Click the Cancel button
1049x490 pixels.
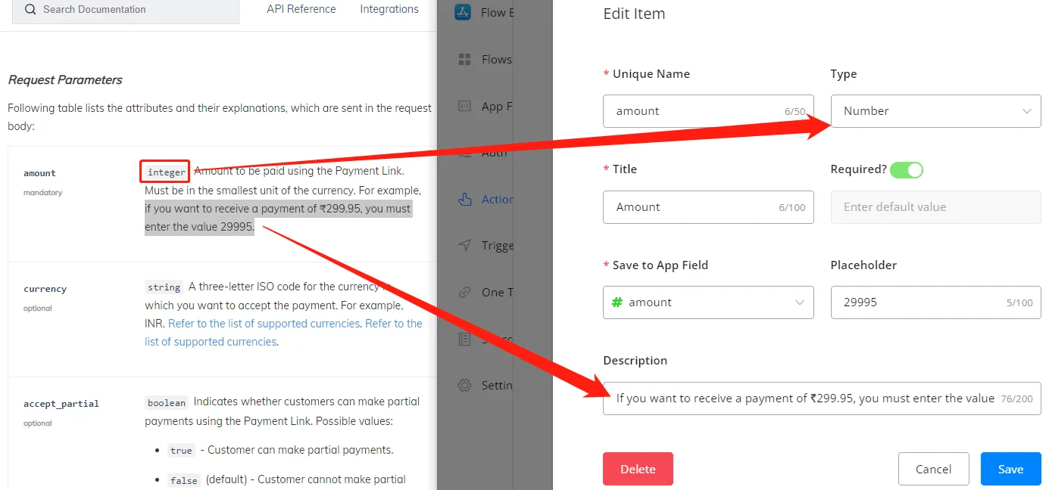pyautogui.click(x=933, y=469)
